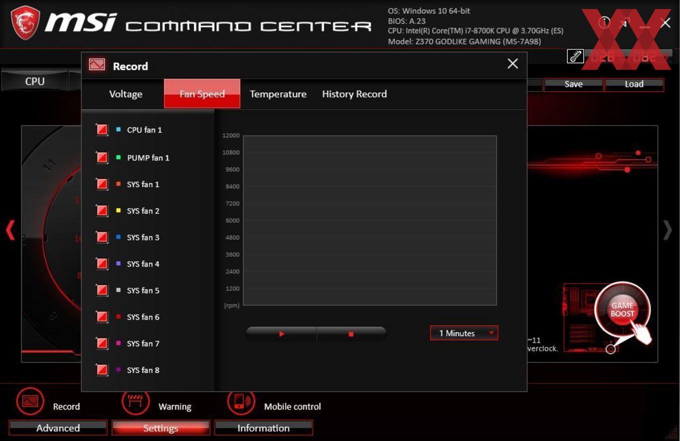Image resolution: width=680 pixels, height=441 pixels.
Task: Toggle the SYS fan 5 checkbox
Action: tap(102, 290)
